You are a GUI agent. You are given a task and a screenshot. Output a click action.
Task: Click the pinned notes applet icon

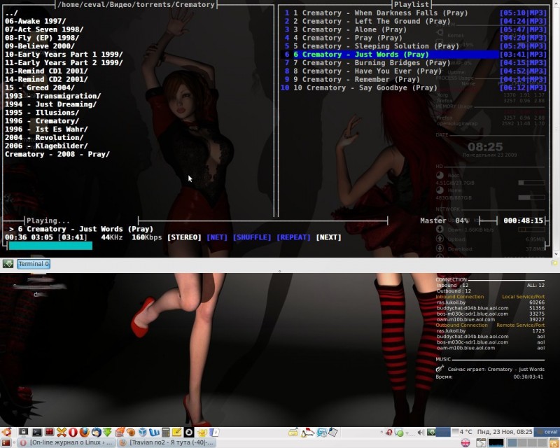pyautogui.click(x=333, y=433)
